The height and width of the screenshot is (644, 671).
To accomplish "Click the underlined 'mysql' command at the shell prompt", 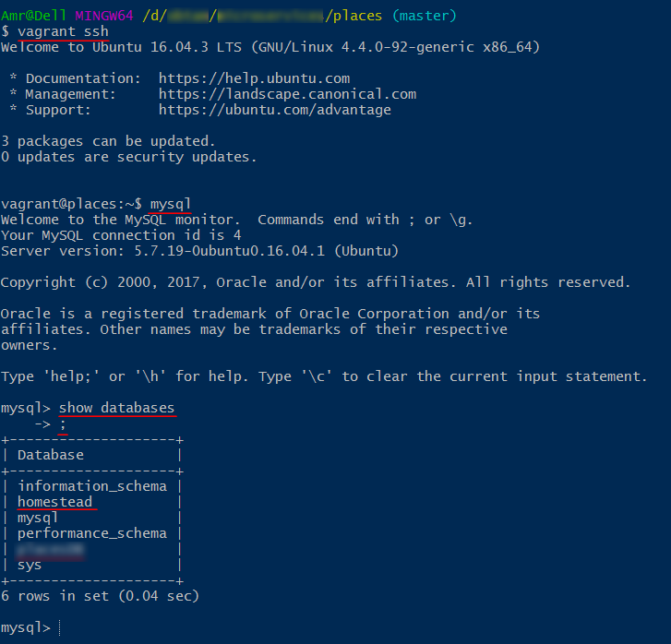I will point(171,204).
